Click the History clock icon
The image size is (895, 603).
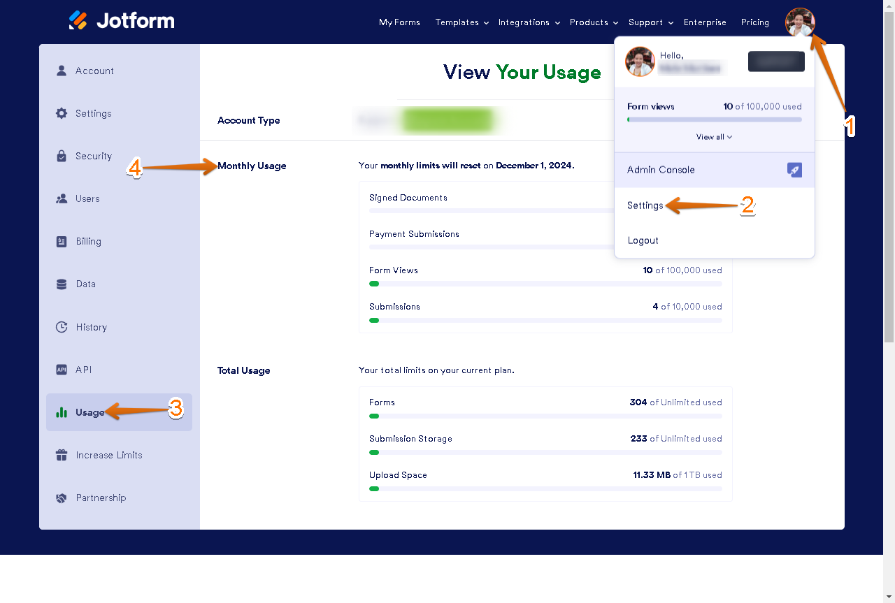(62, 327)
